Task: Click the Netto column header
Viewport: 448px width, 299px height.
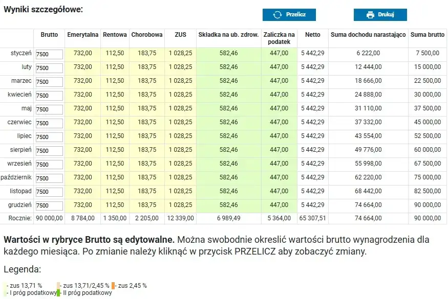Action: (313, 35)
